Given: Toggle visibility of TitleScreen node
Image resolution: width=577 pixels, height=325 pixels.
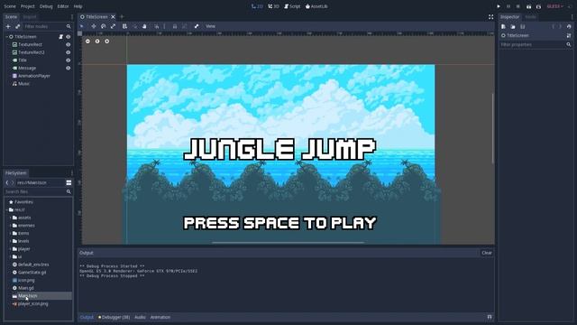Looking at the screenshot, I should pyautogui.click(x=69, y=37).
